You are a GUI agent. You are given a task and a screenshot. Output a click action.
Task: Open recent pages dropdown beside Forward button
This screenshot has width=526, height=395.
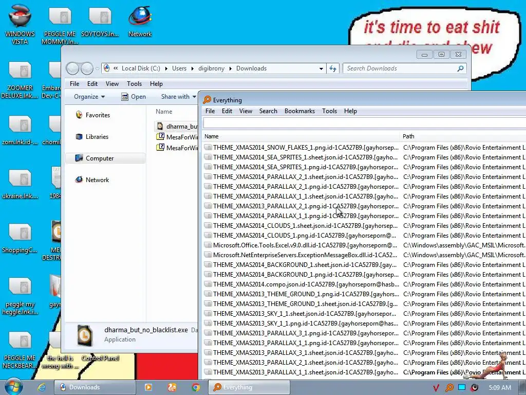click(x=97, y=68)
